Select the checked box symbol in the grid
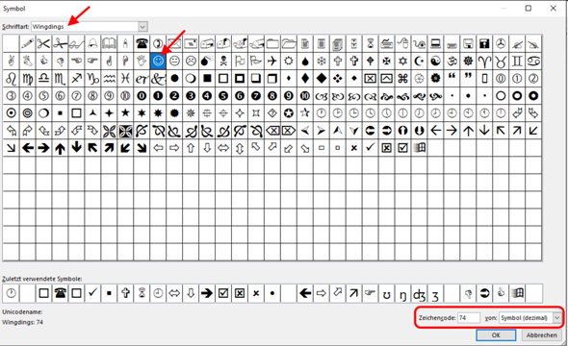The width and height of the screenshot is (568, 346). 402,148
